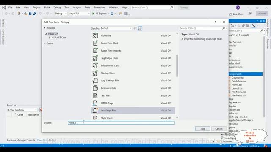
Task: Open the Extensions menu
Action: coord(100,8)
